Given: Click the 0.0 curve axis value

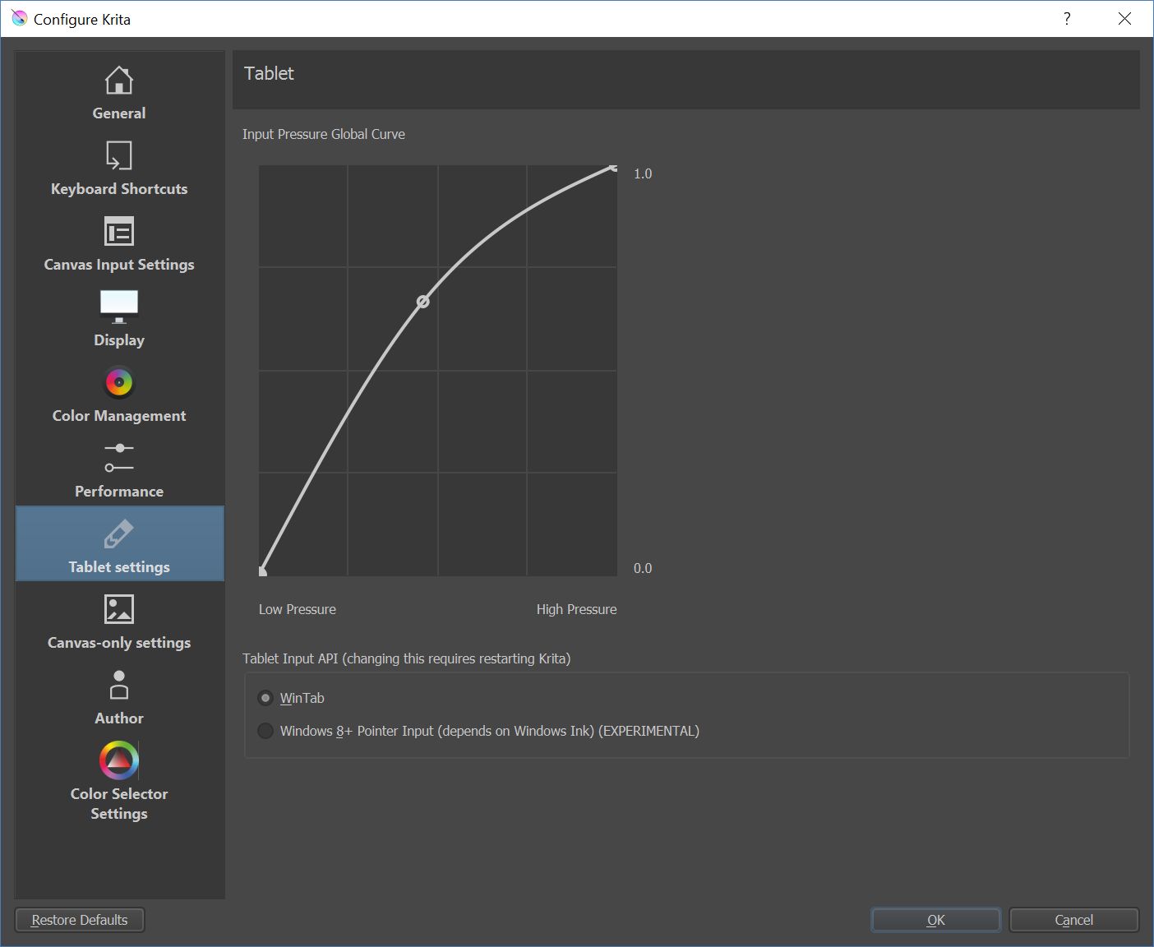Looking at the screenshot, I should click(643, 568).
